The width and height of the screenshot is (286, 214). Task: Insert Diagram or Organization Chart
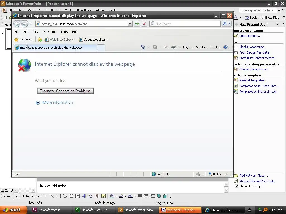click(x=90, y=196)
